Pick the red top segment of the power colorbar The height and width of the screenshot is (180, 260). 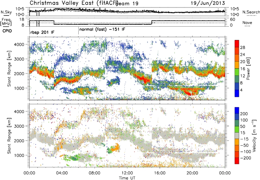coord(237,44)
